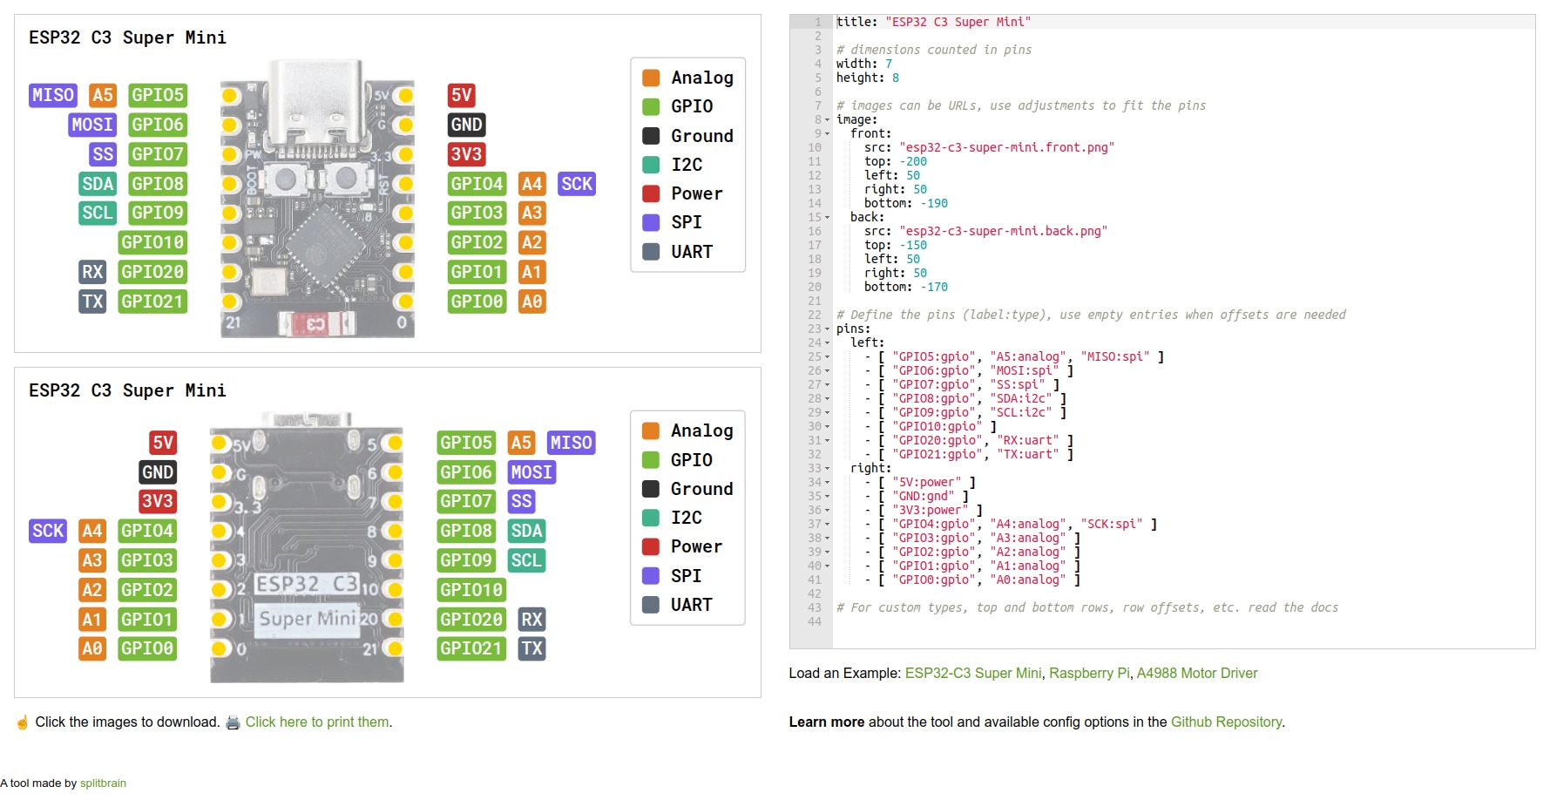This screenshot has height=800, width=1550.
Task: Click the SCL label in the front pinout
Action: pyautogui.click(x=98, y=213)
